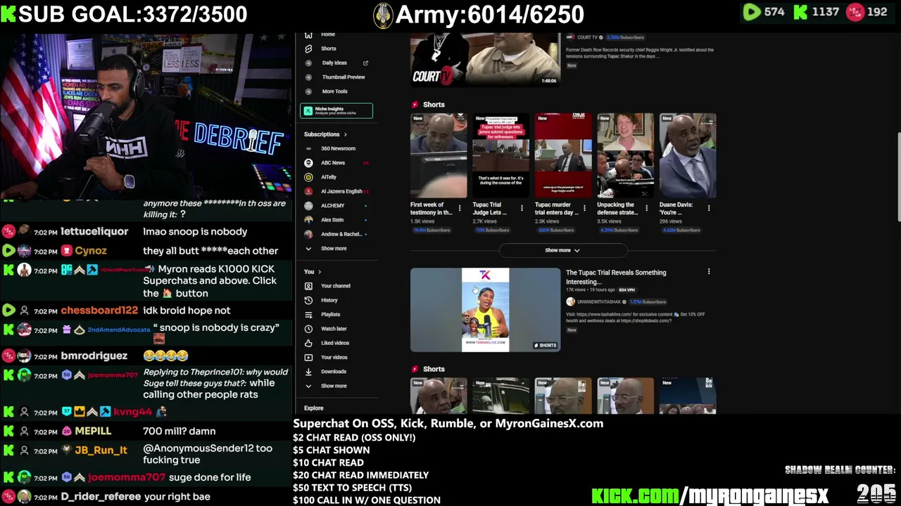Viewport: 901px width, 506px height.
Task: Open 'Tupac murder trial enters day' short thumbnail
Action: tap(563, 155)
